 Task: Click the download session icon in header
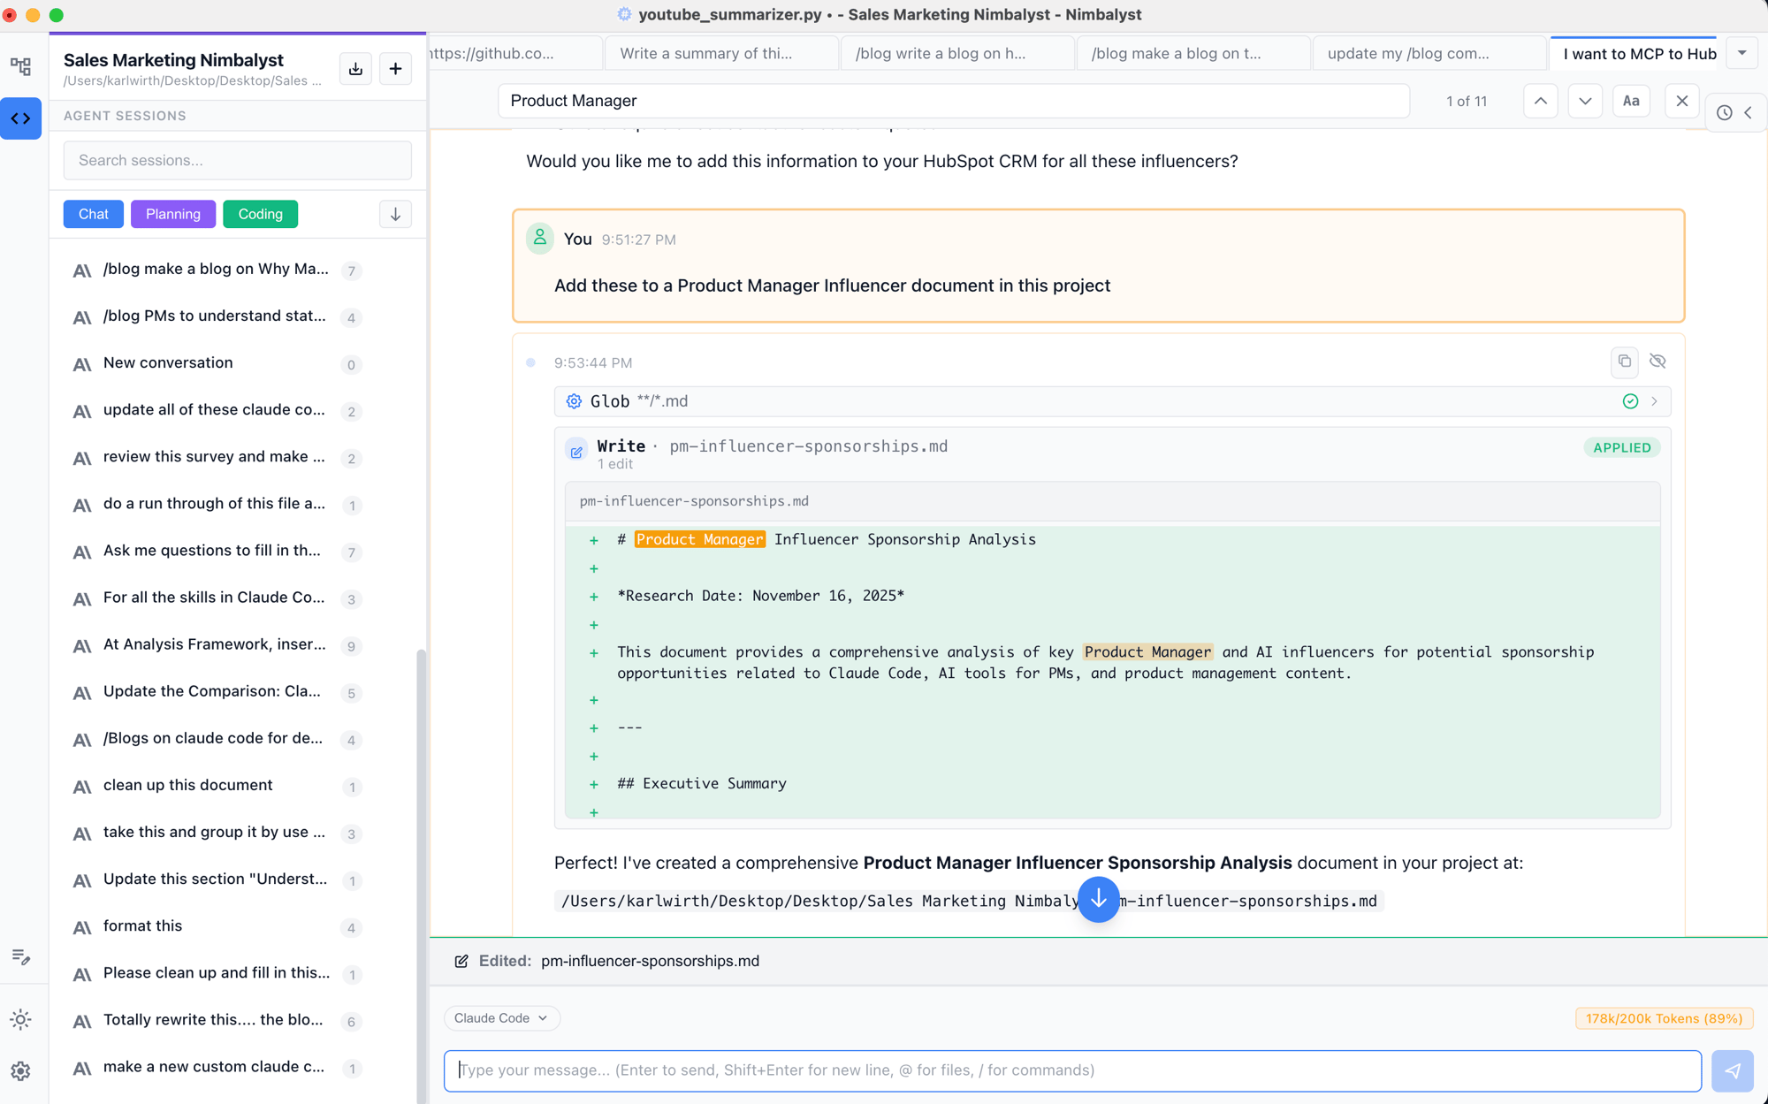[x=355, y=69]
